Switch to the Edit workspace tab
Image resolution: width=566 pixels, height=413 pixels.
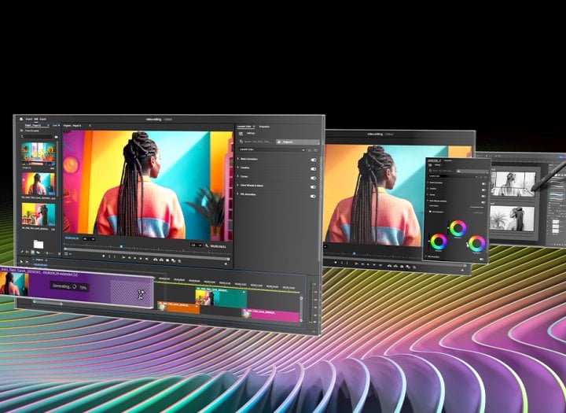(35, 119)
